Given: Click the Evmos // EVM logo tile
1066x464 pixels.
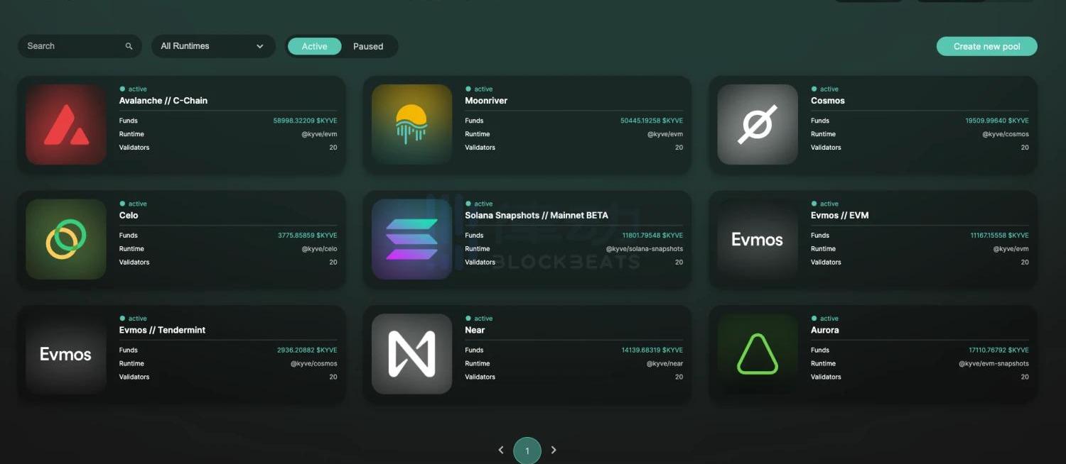Looking at the screenshot, I should [757, 239].
